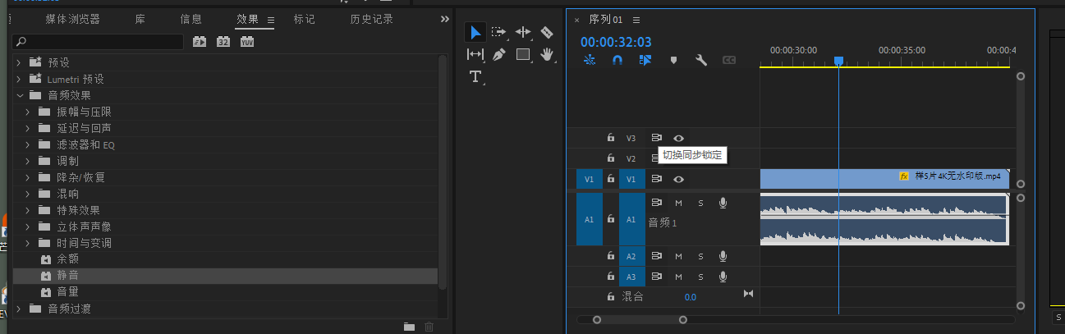The width and height of the screenshot is (1065, 334).
Task: Click the voice-over record mic on A1
Action: click(x=723, y=203)
